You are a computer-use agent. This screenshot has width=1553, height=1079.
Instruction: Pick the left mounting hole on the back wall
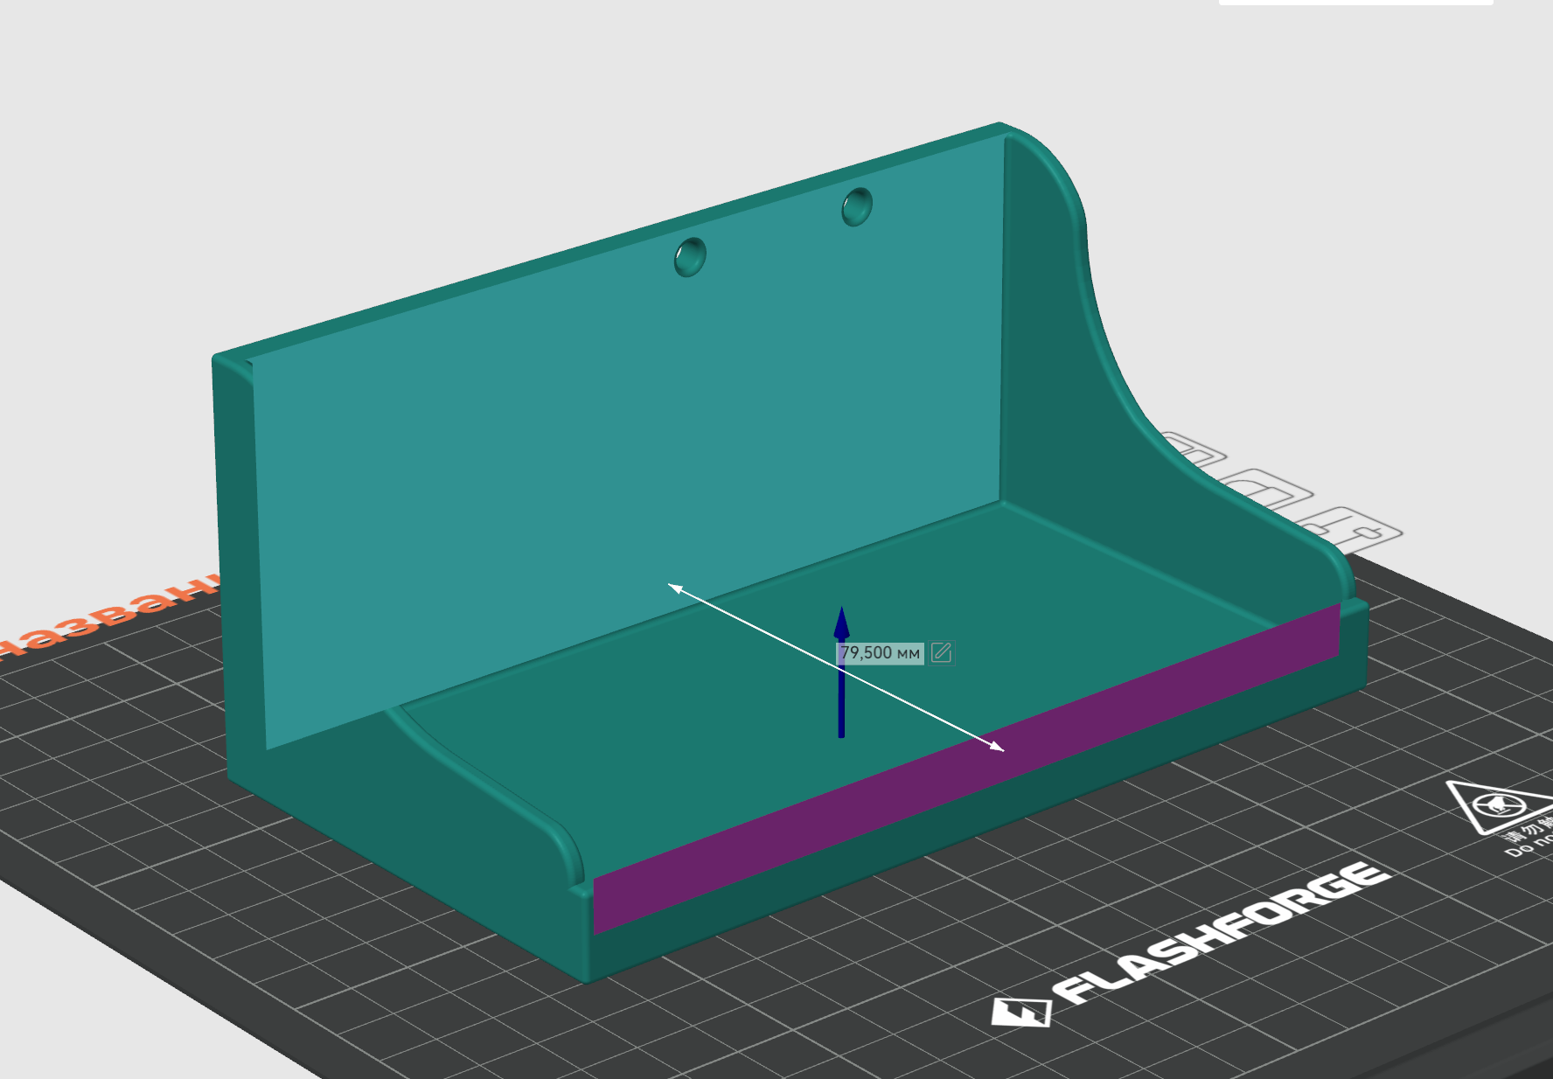pos(690,257)
